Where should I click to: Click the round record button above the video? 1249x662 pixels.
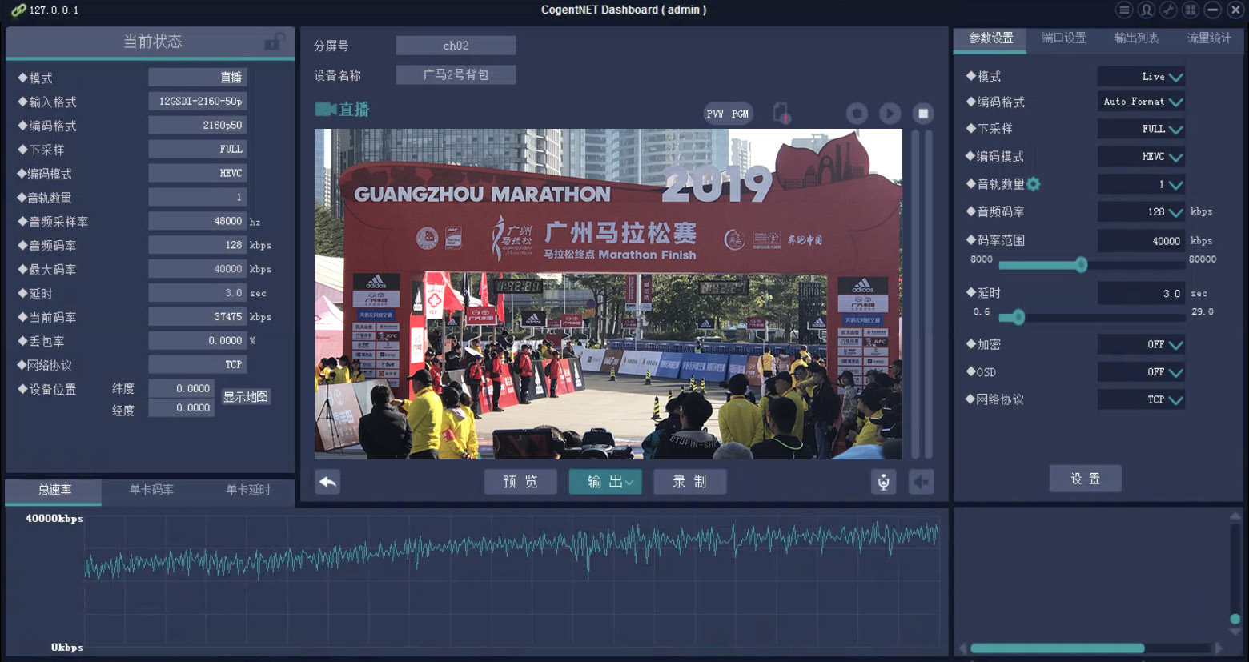857,114
